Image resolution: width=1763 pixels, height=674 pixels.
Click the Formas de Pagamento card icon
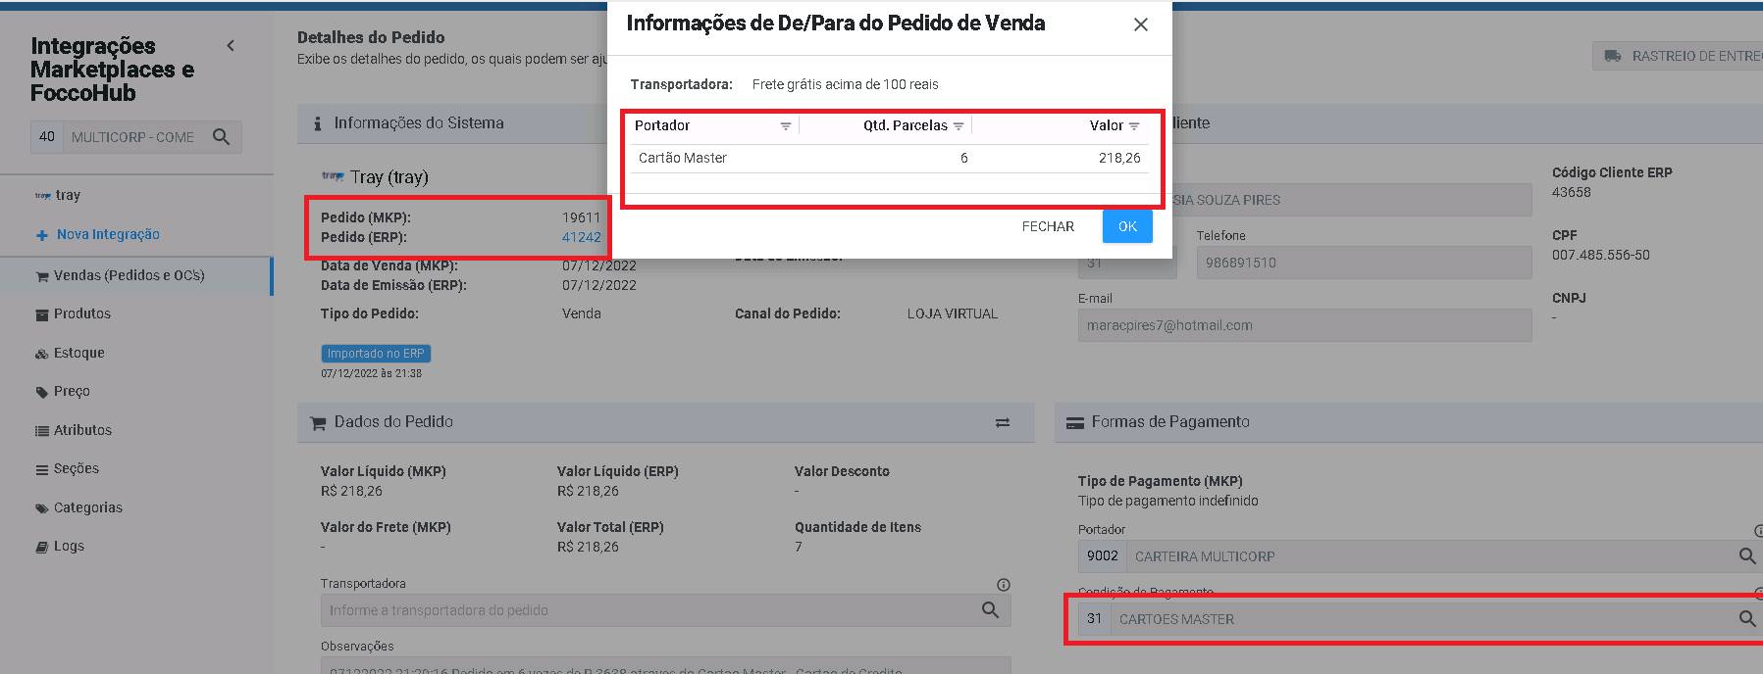tap(1075, 423)
